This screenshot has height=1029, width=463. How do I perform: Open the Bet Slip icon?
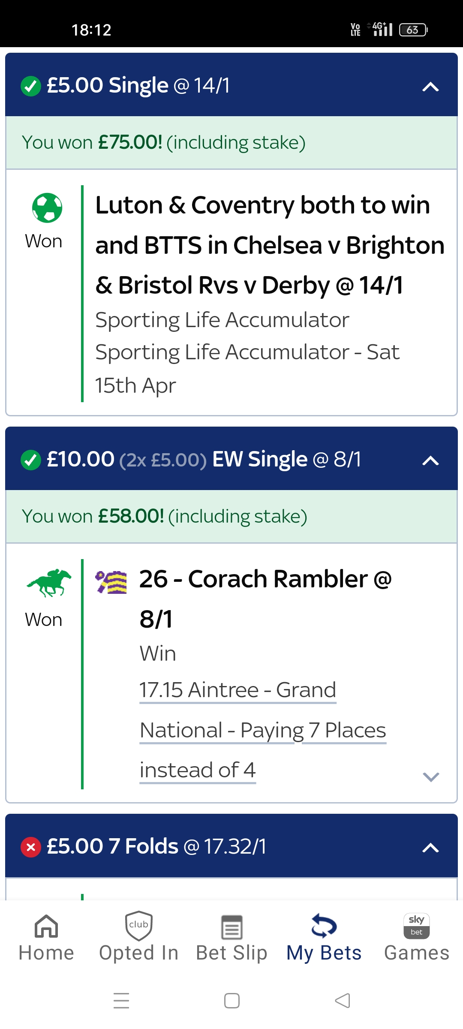pyautogui.click(x=231, y=927)
